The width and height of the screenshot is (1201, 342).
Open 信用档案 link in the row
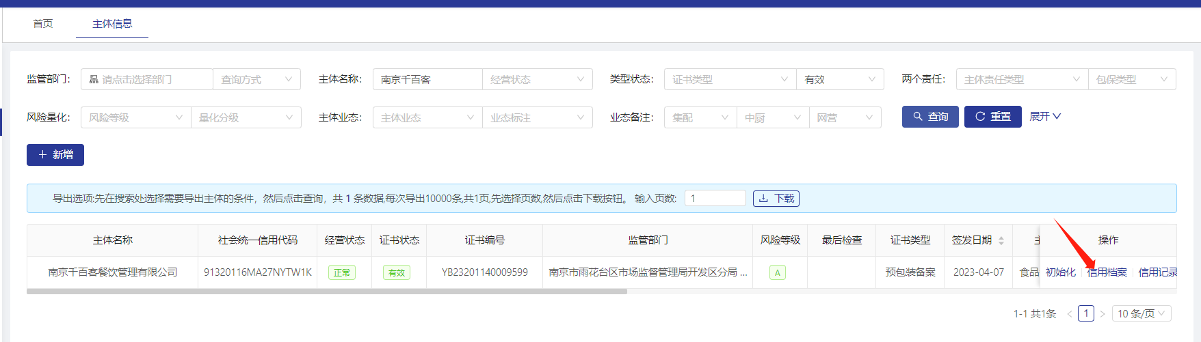coord(1107,272)
